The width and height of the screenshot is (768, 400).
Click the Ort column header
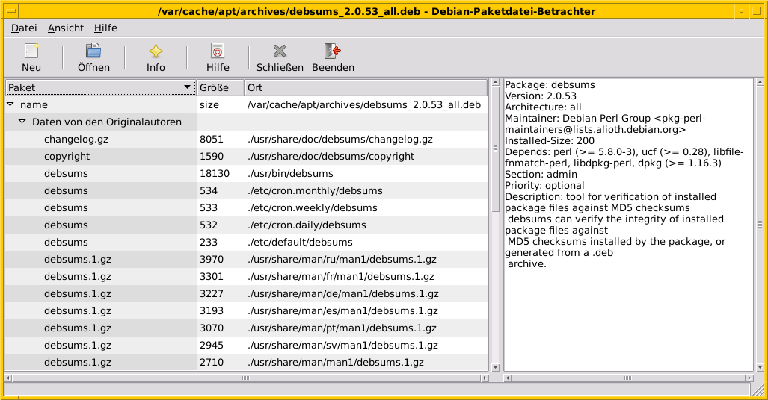366,87
